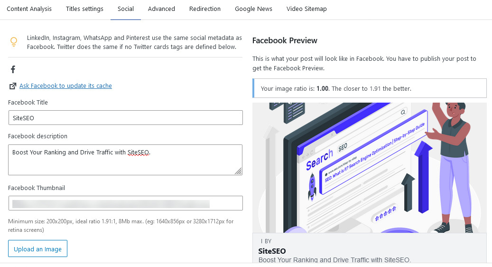The image size is (492, 267).
Task: Click the 'I BY' text in preview card
Action: 266,241
